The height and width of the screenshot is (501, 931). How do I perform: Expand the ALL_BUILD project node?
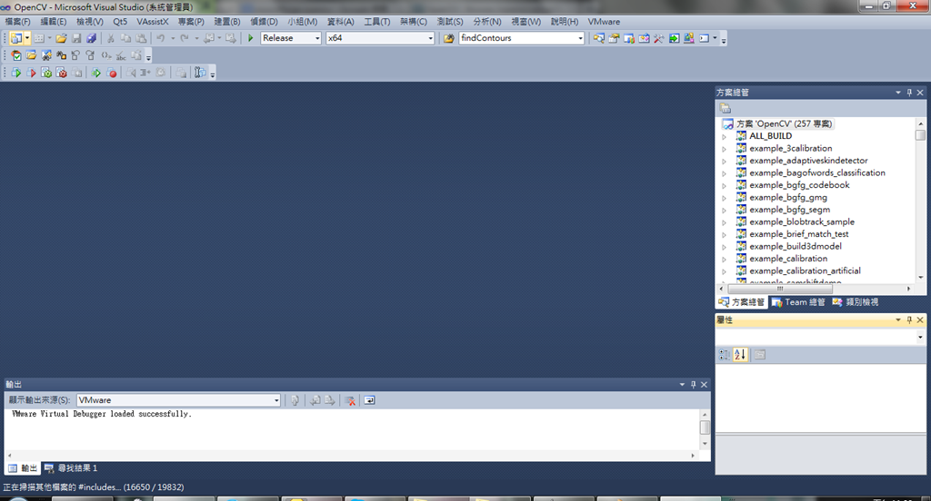click(724, 136)
